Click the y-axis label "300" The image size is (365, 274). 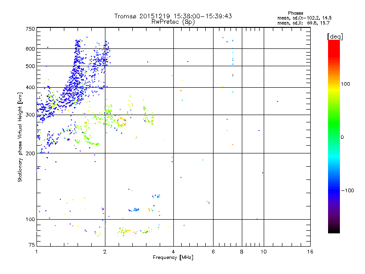[x=30, y=115]
